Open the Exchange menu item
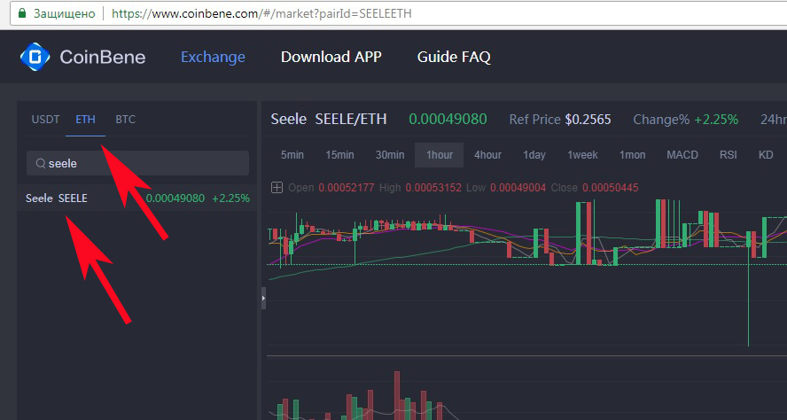 [x=213, y=57]
